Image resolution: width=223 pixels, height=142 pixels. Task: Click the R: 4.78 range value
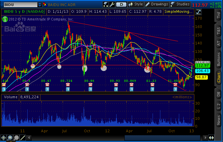(155, 12)
